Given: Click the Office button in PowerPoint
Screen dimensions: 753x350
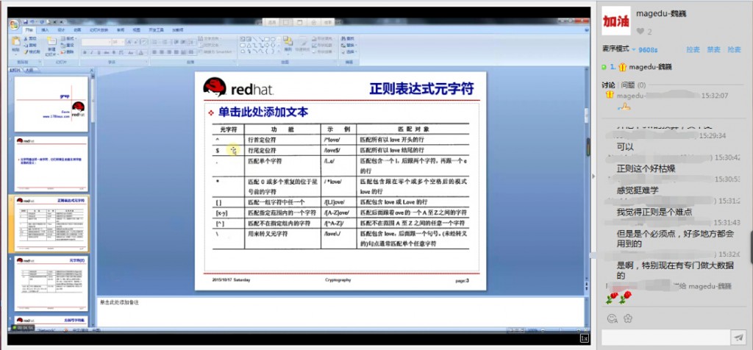Looking at the screenshot, I should 14,24.
